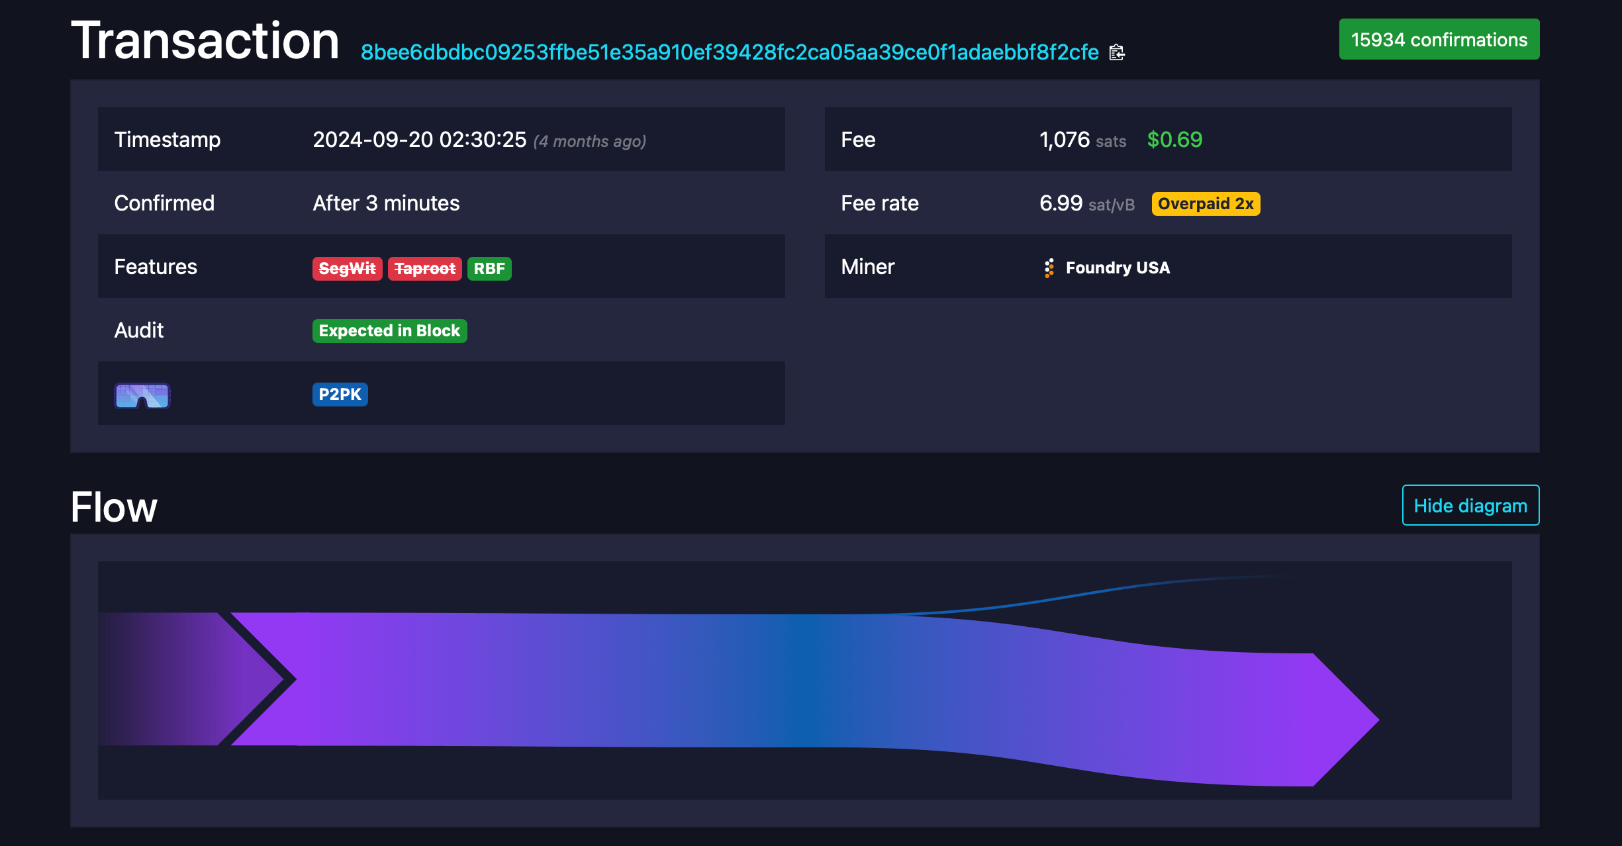Click the RBF feature badge icon

coord(491,267)
